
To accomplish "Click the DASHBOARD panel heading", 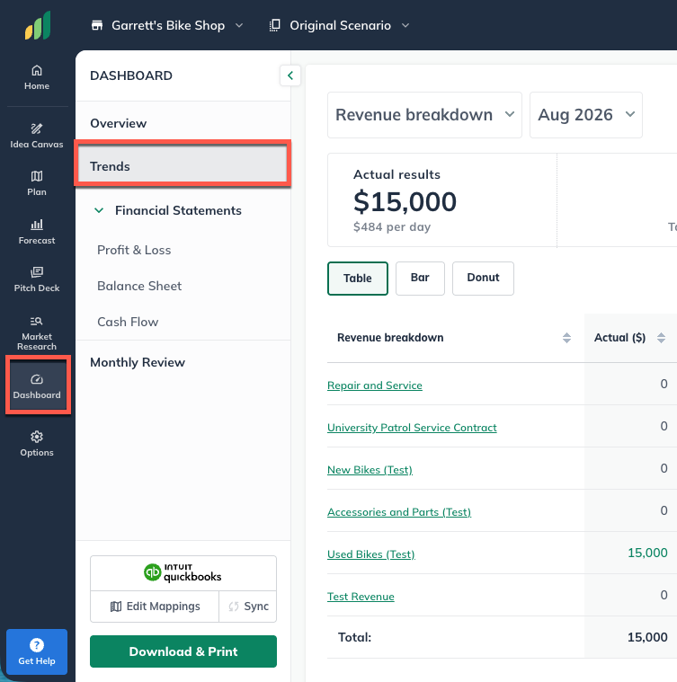I will point(131,75).
